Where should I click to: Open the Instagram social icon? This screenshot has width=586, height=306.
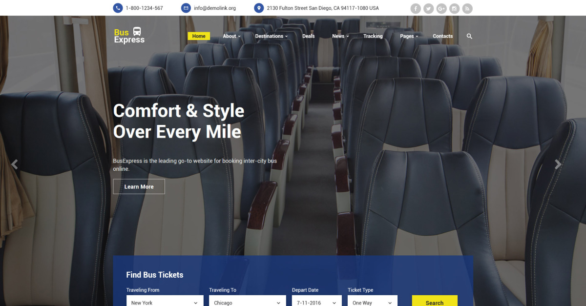[455, 9]
